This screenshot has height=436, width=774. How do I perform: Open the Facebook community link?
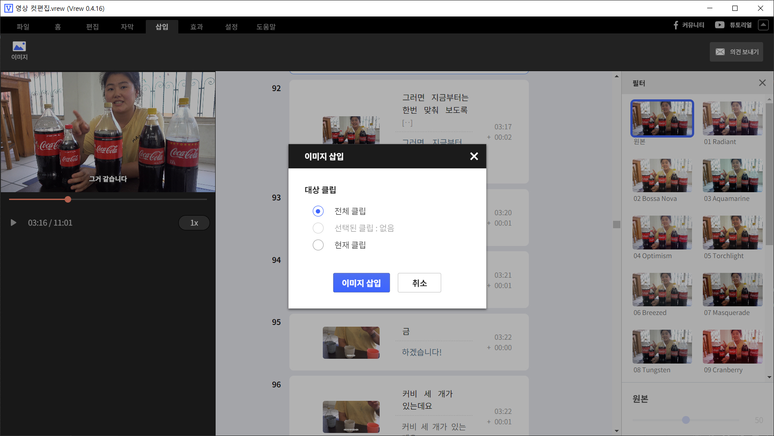[689, 25]
